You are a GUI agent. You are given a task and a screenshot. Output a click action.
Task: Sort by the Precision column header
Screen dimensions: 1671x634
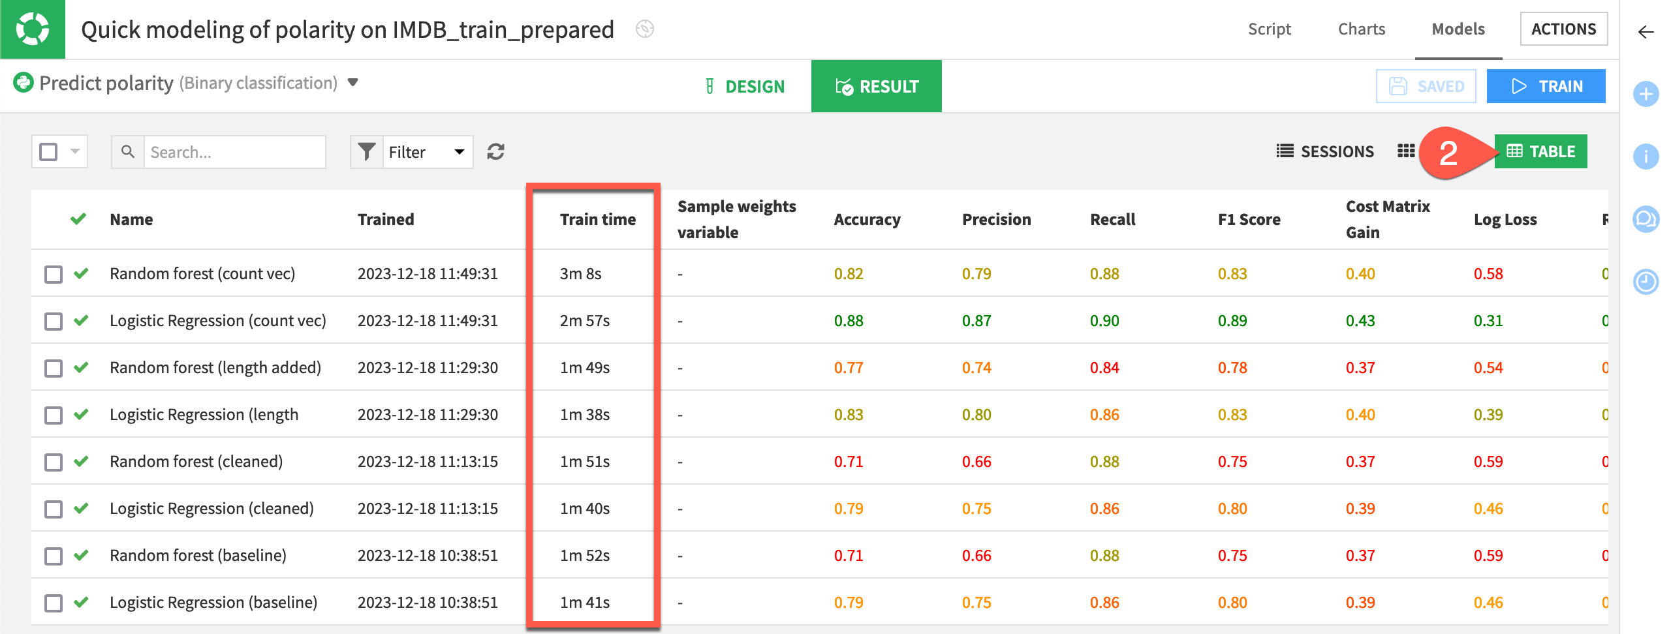[x=996, y=219]
